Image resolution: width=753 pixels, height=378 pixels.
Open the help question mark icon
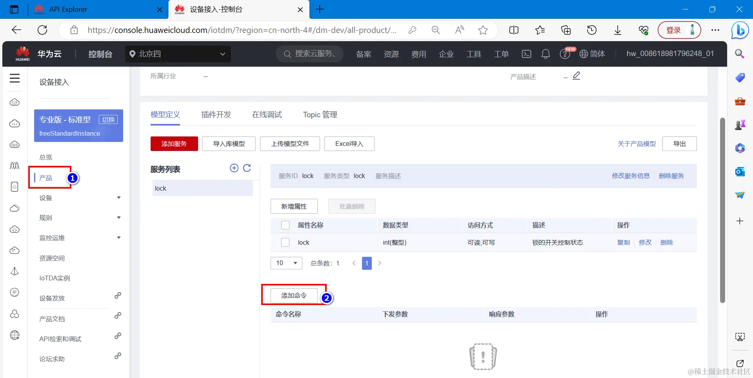(565, 54)
